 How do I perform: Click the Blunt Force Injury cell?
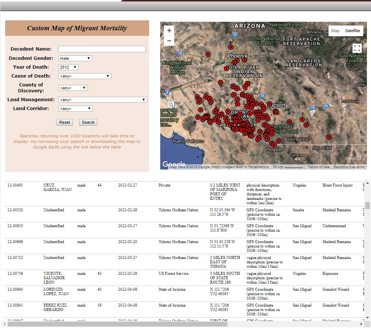[338, 185]
